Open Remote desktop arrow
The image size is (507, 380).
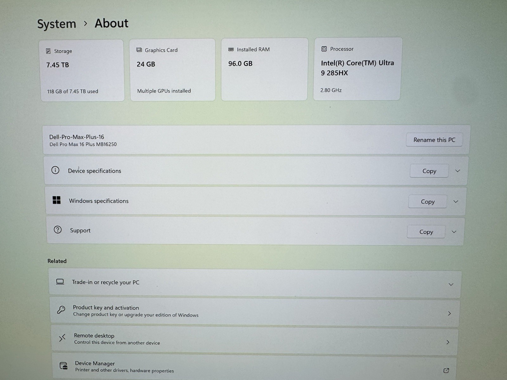tap(448, 342)
